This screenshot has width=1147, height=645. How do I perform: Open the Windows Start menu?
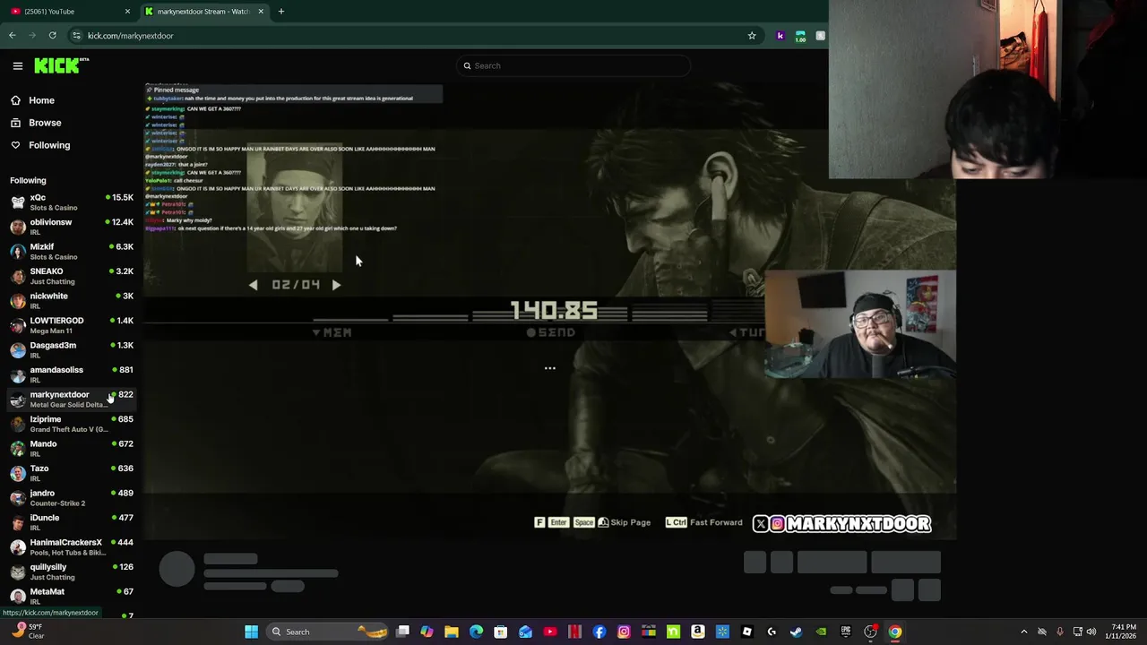tap(252, 632)
